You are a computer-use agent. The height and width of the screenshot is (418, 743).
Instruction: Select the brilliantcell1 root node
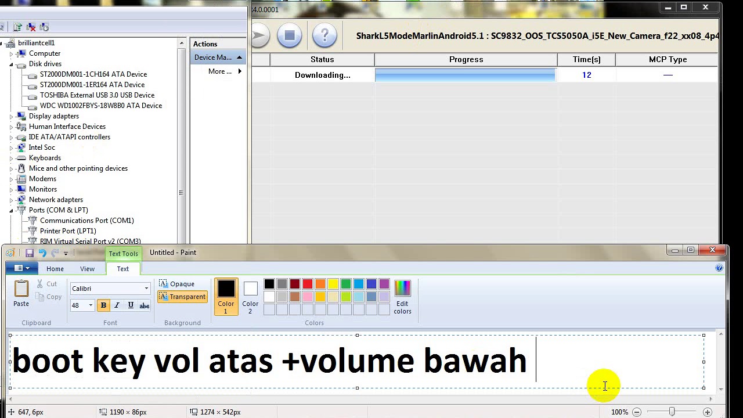(36, 43)
